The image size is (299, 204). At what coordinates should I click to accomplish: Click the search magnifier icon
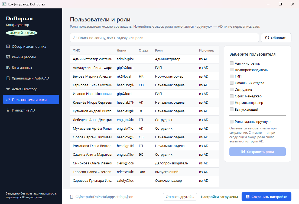click(75, 38)
